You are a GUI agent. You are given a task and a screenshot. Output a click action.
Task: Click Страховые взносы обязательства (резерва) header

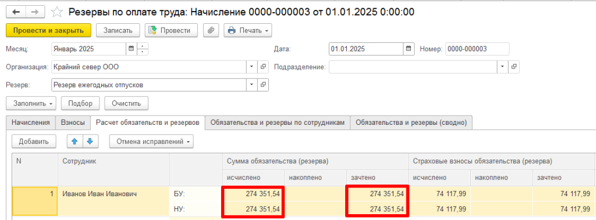pyautogui.click(x=502, y=161)
